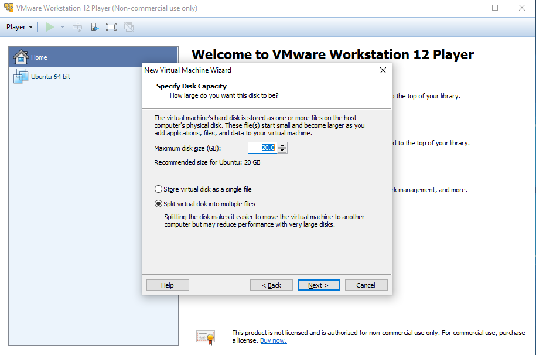Click the Help button
This screenshot has width=536, height=355.
(168, 285)
